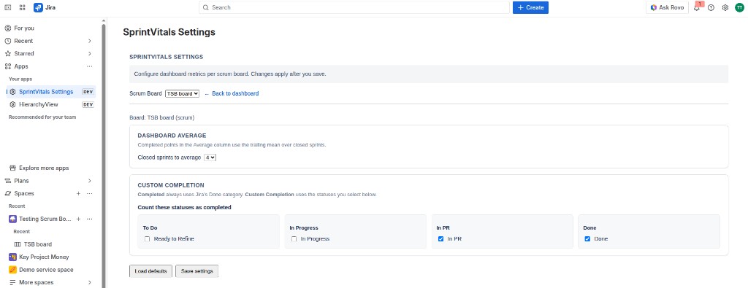This screenshot has width=748, height=288.
Task: Click the CUSTOM COMPLETION heading
Action: point(171,185)
